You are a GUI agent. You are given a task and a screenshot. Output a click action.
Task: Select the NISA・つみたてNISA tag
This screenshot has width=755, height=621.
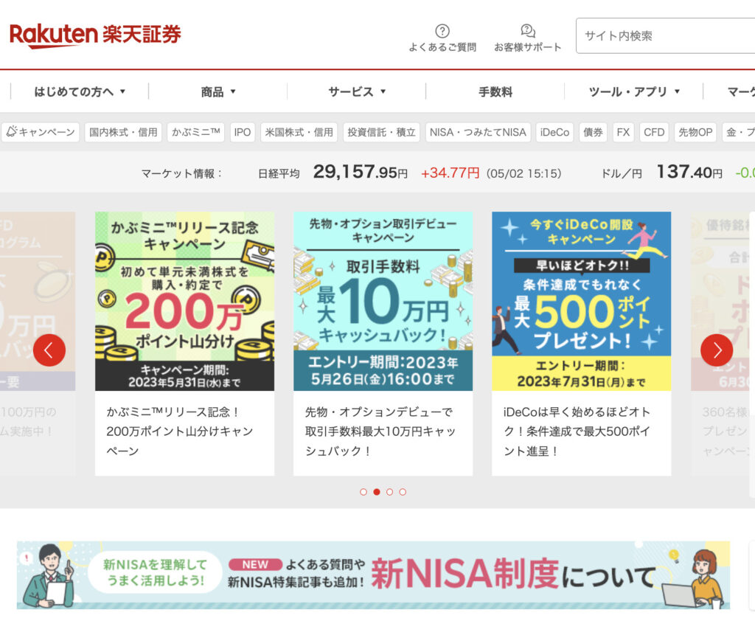click(x=478, y=132)
